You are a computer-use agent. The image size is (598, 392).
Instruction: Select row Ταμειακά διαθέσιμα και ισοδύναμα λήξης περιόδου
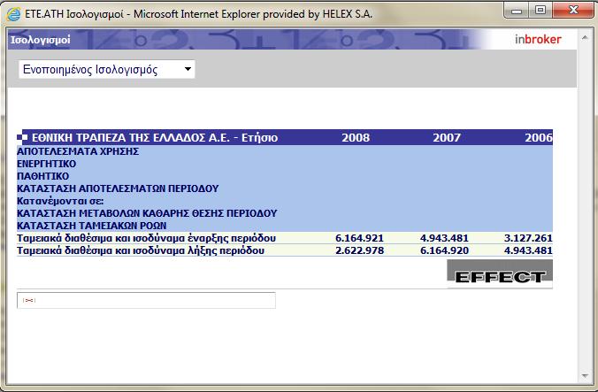(285, 250)
